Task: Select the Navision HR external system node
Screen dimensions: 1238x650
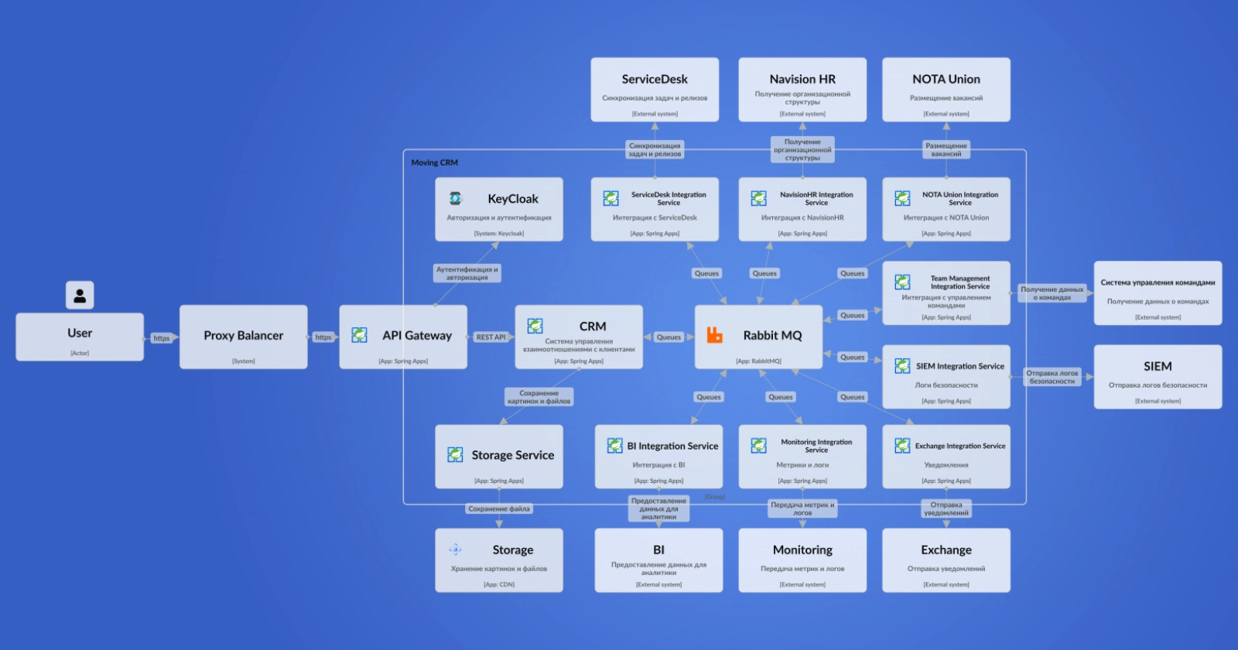Action: [x=802, y=89]
